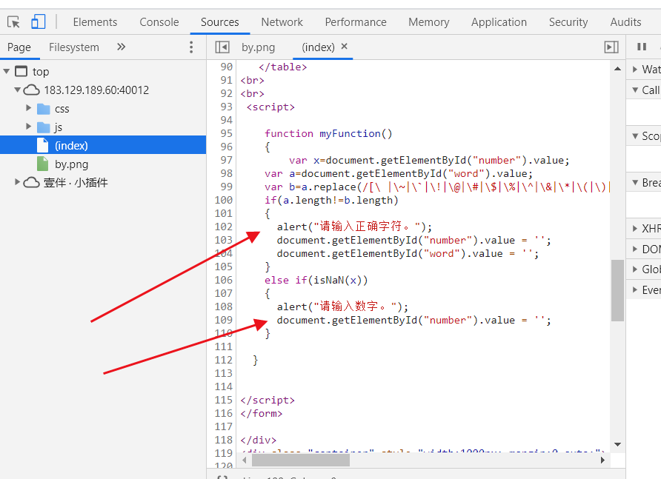Expand the DOM breakpoints section
The height and width of the screenshot is (479, 661).
coord(635,249)
